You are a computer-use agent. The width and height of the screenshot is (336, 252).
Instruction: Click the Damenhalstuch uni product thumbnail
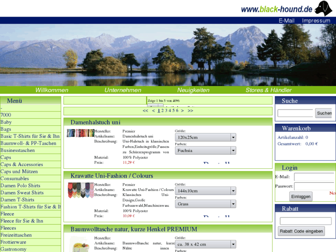point(80,133)
